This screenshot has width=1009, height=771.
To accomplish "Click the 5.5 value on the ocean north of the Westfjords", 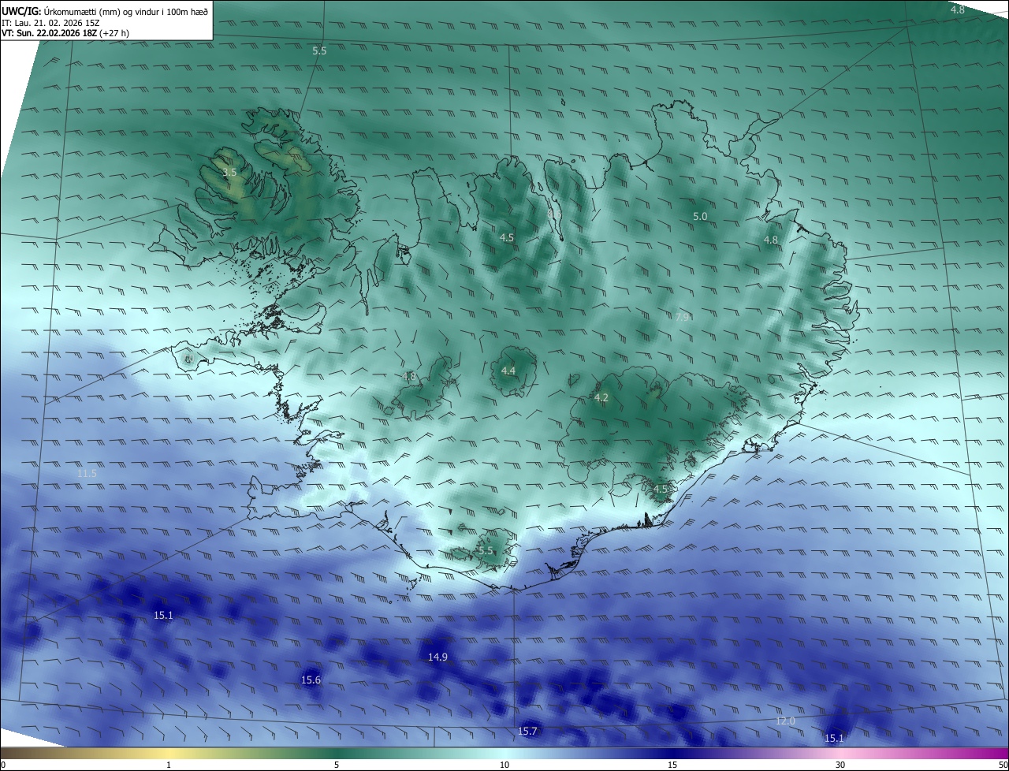I will pos(319,50).
